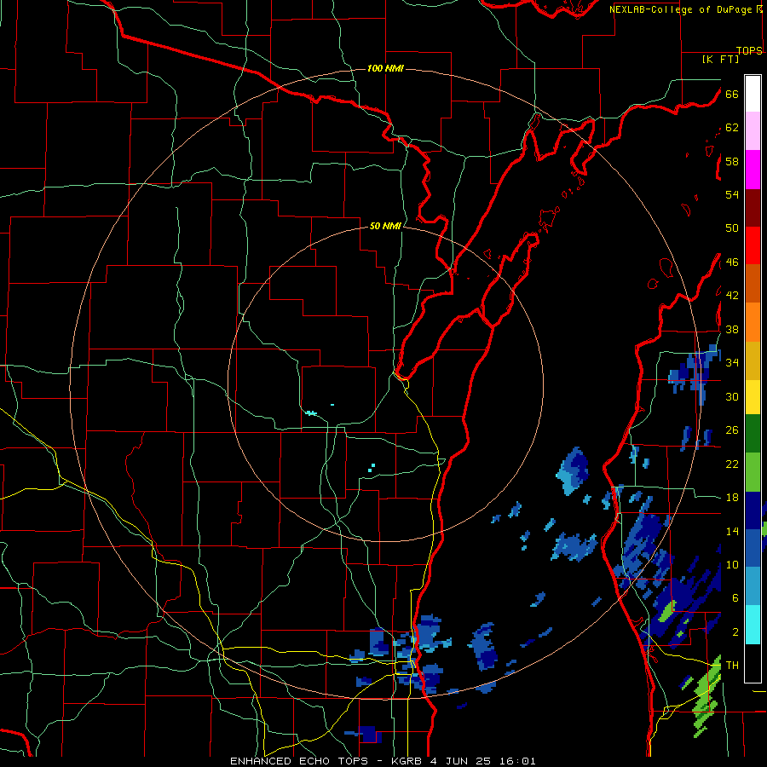Click the '[K FT]' units label
The width and height of the screenshot is (767, 767).
pos(720,60)
